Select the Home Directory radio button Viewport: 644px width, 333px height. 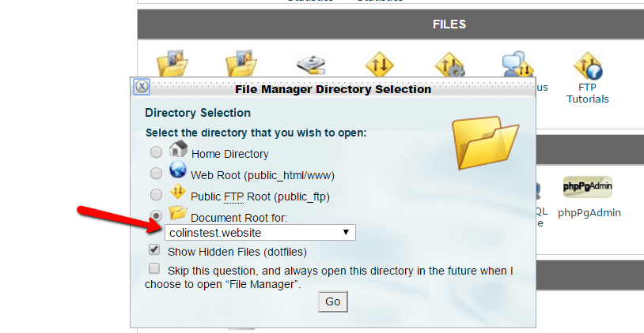156,152
